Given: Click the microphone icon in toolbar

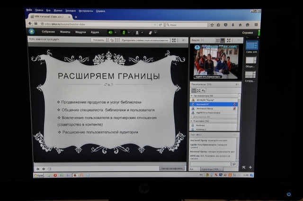Looking at the screenshot, I should [x=124, y=32].
